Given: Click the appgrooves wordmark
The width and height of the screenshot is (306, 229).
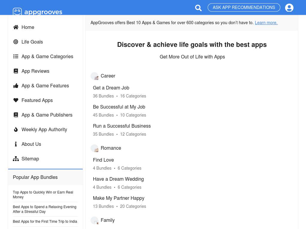Looking at the screenshot, I should pyautogui.click(x=43, y=12).
